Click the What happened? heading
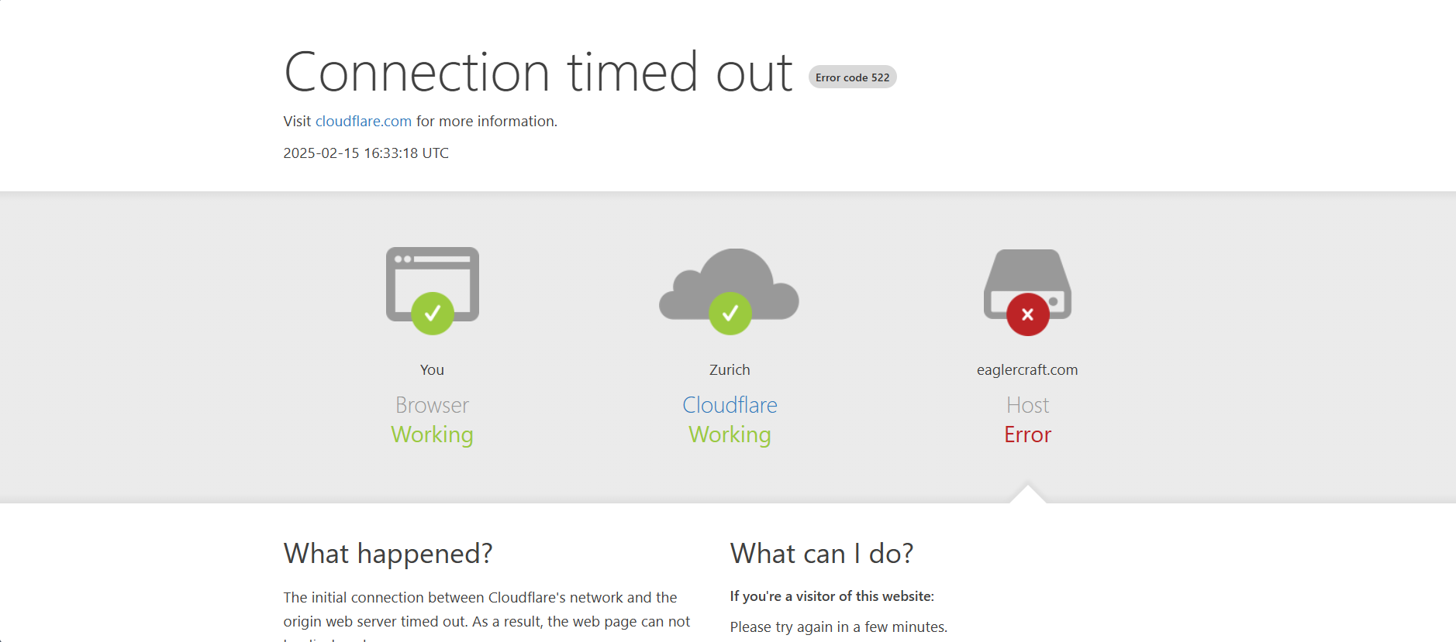This screenshot has height=642, width=1456. pos(388,554)
